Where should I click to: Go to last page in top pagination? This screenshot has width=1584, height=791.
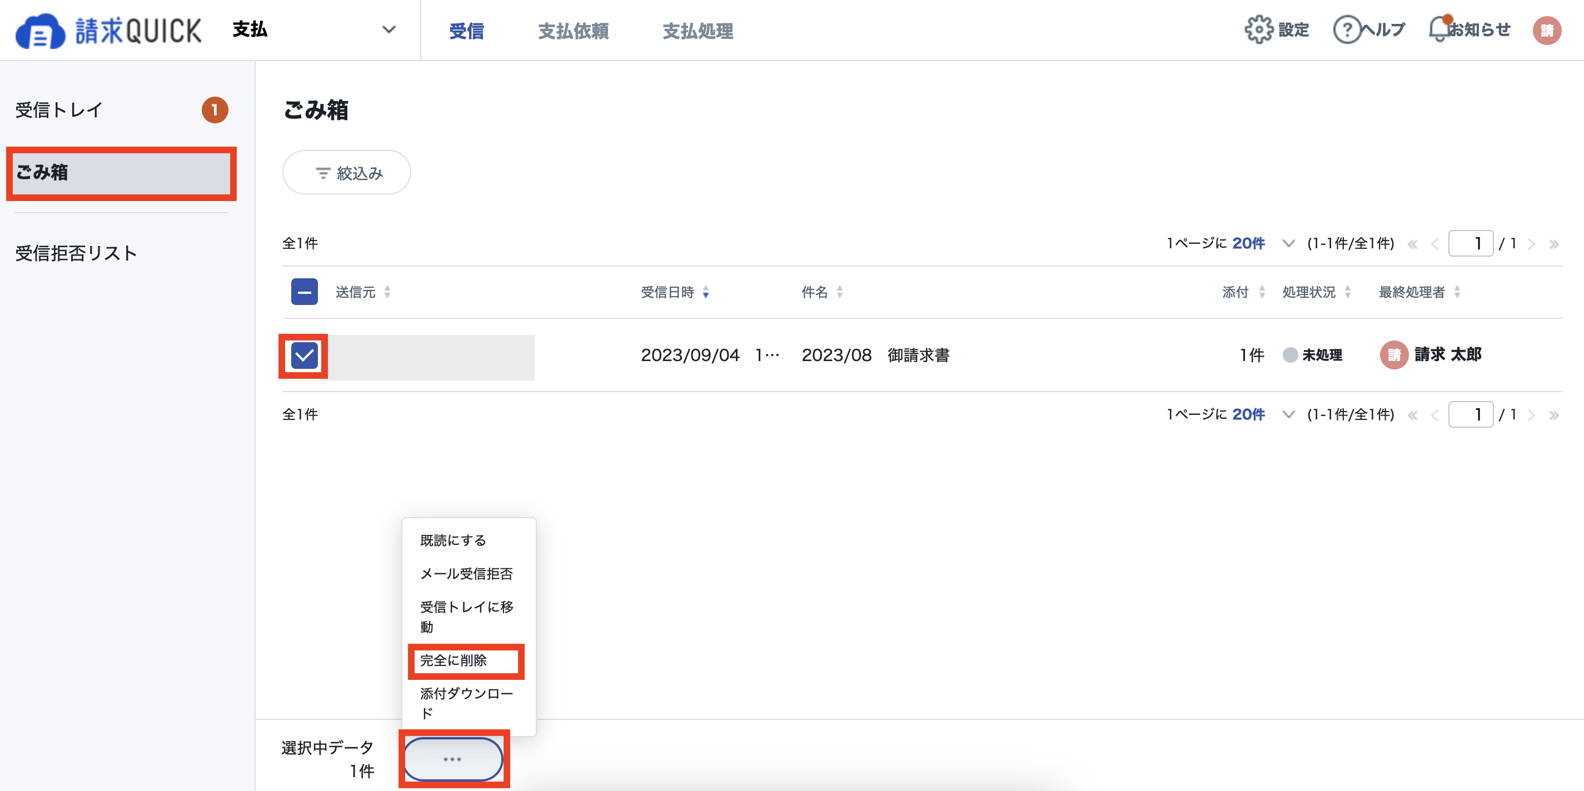[1553, 244]
